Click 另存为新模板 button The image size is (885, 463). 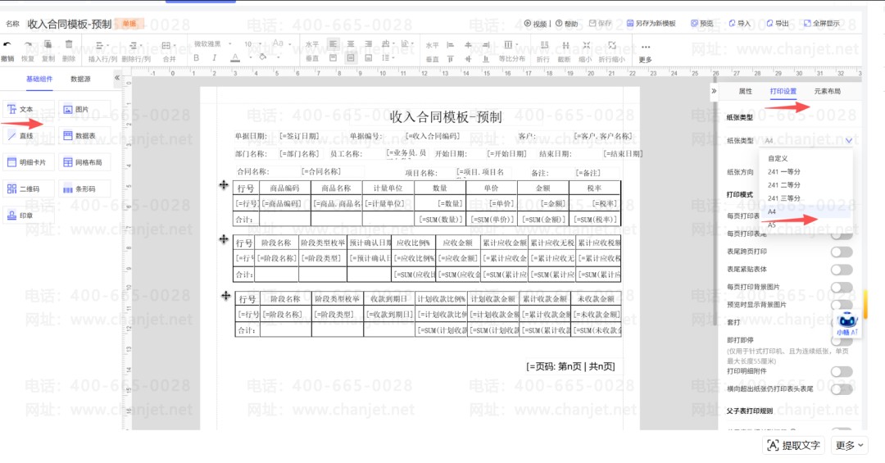(x=651, y=24)
